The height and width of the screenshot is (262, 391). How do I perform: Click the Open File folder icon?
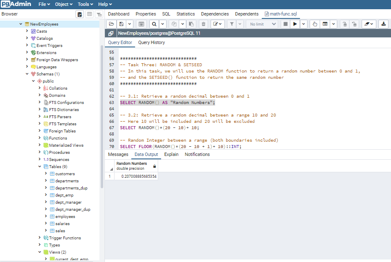click(111, 24)
